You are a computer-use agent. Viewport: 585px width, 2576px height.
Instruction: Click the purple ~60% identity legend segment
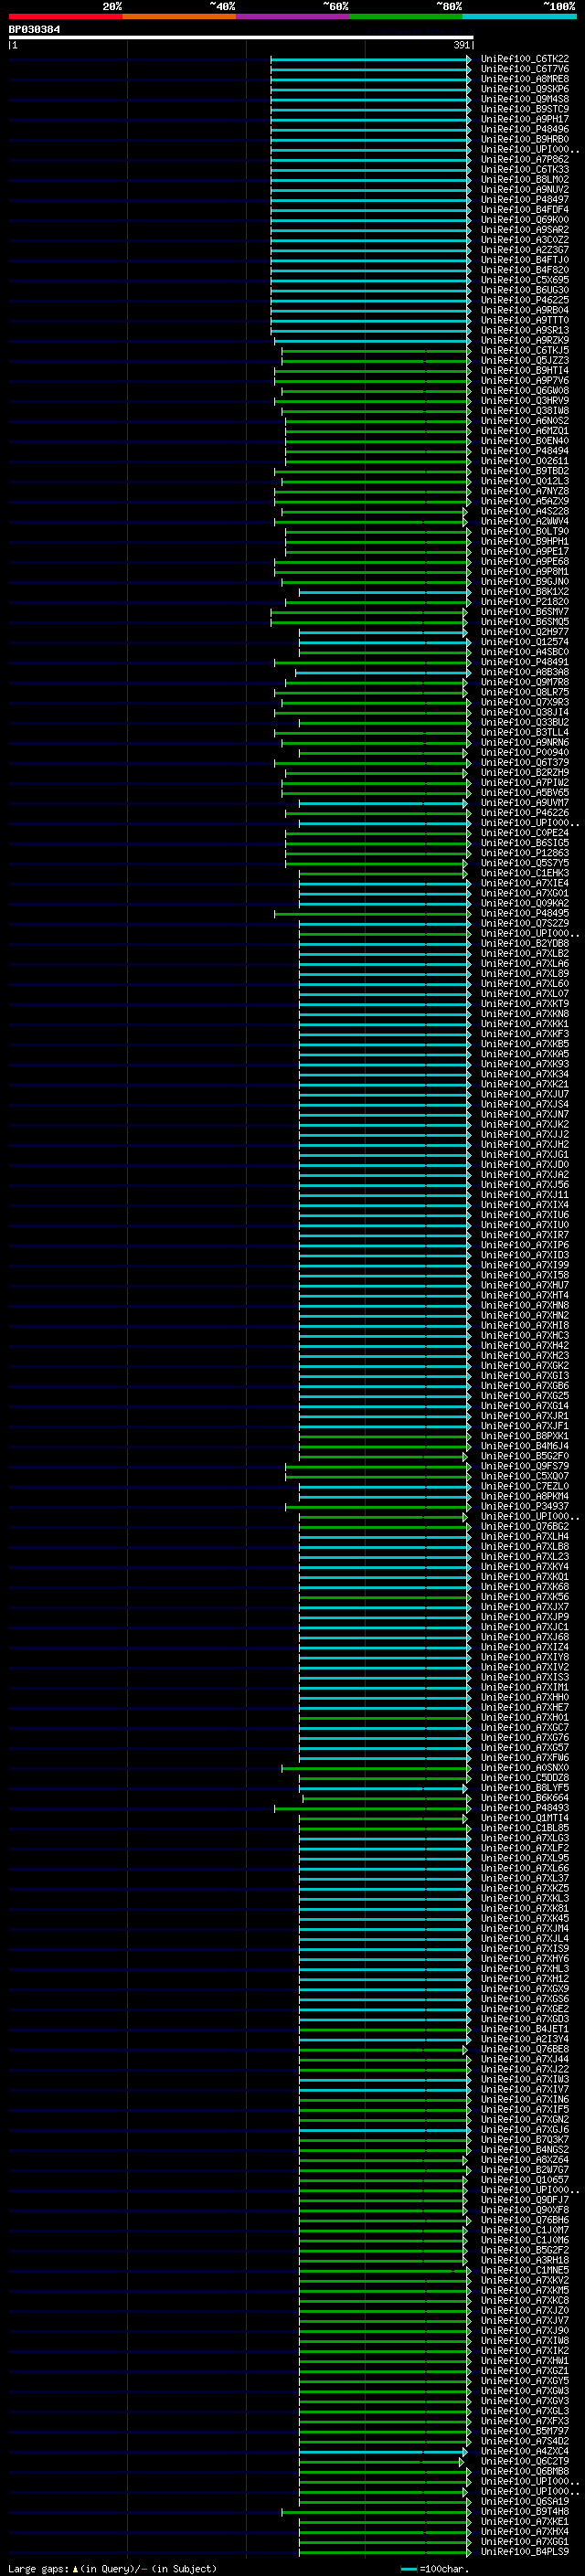point(293,16)
